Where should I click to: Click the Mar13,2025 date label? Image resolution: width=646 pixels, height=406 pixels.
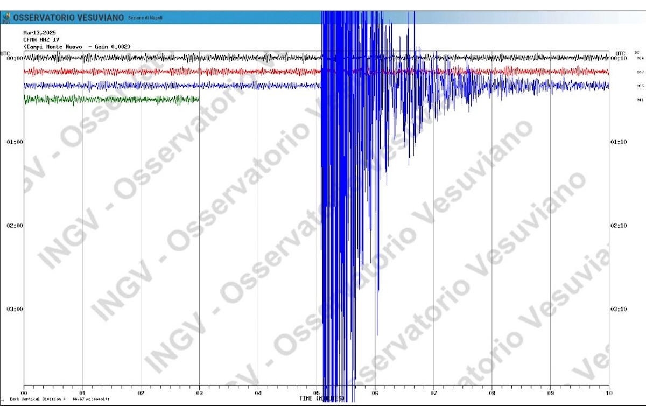pos(39,33)
